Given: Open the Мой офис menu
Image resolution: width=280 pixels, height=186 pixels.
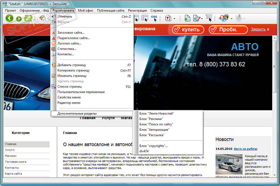Looking at the screenshot, I should [x=86, y=11].
